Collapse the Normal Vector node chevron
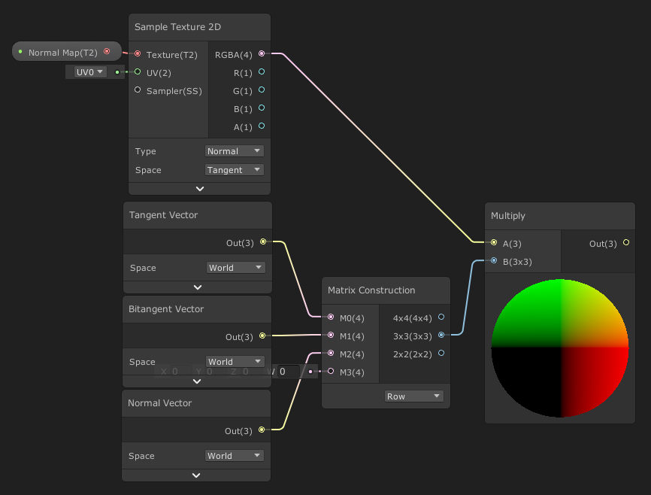This screenshot has height=495, width=651. click(x=196, y=475)
